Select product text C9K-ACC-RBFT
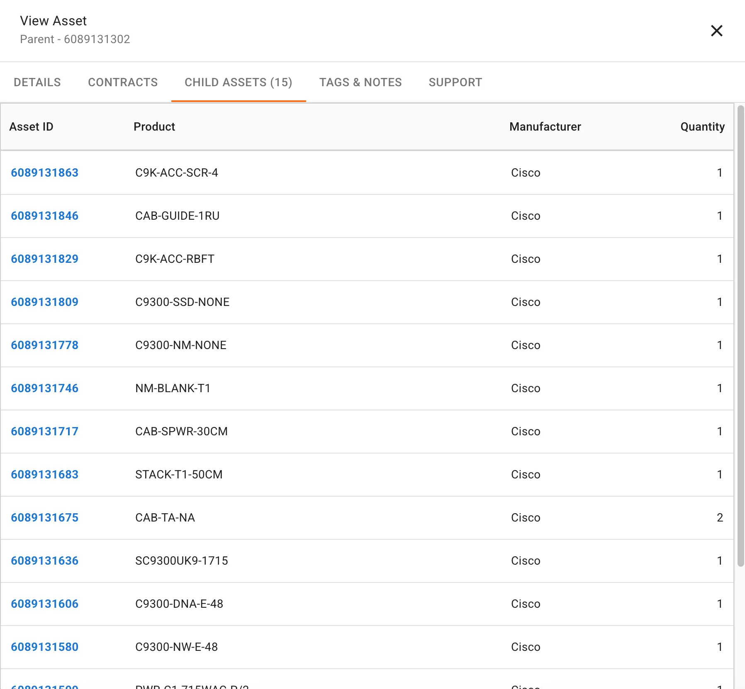The height and width of the screenshot is (689, 745). pyautogui.click(x=175, y=259)
